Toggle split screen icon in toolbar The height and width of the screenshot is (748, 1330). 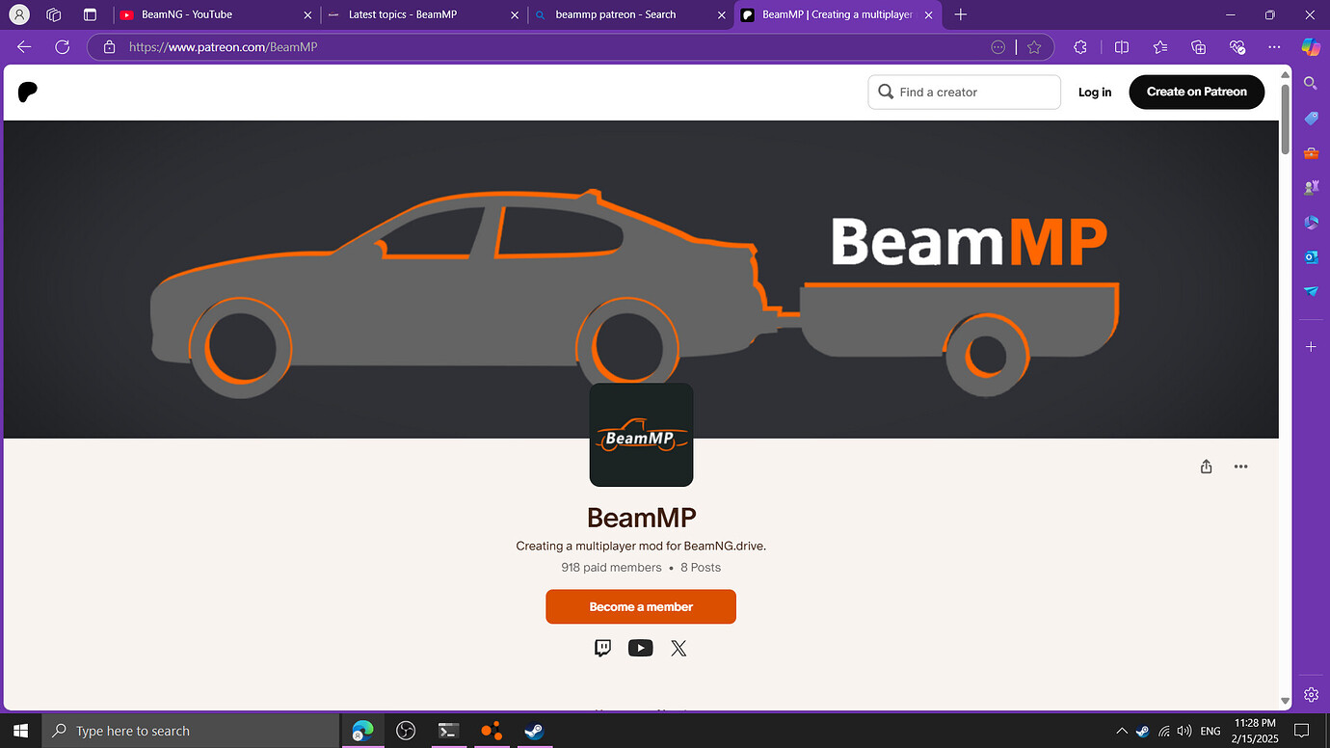1122,47
